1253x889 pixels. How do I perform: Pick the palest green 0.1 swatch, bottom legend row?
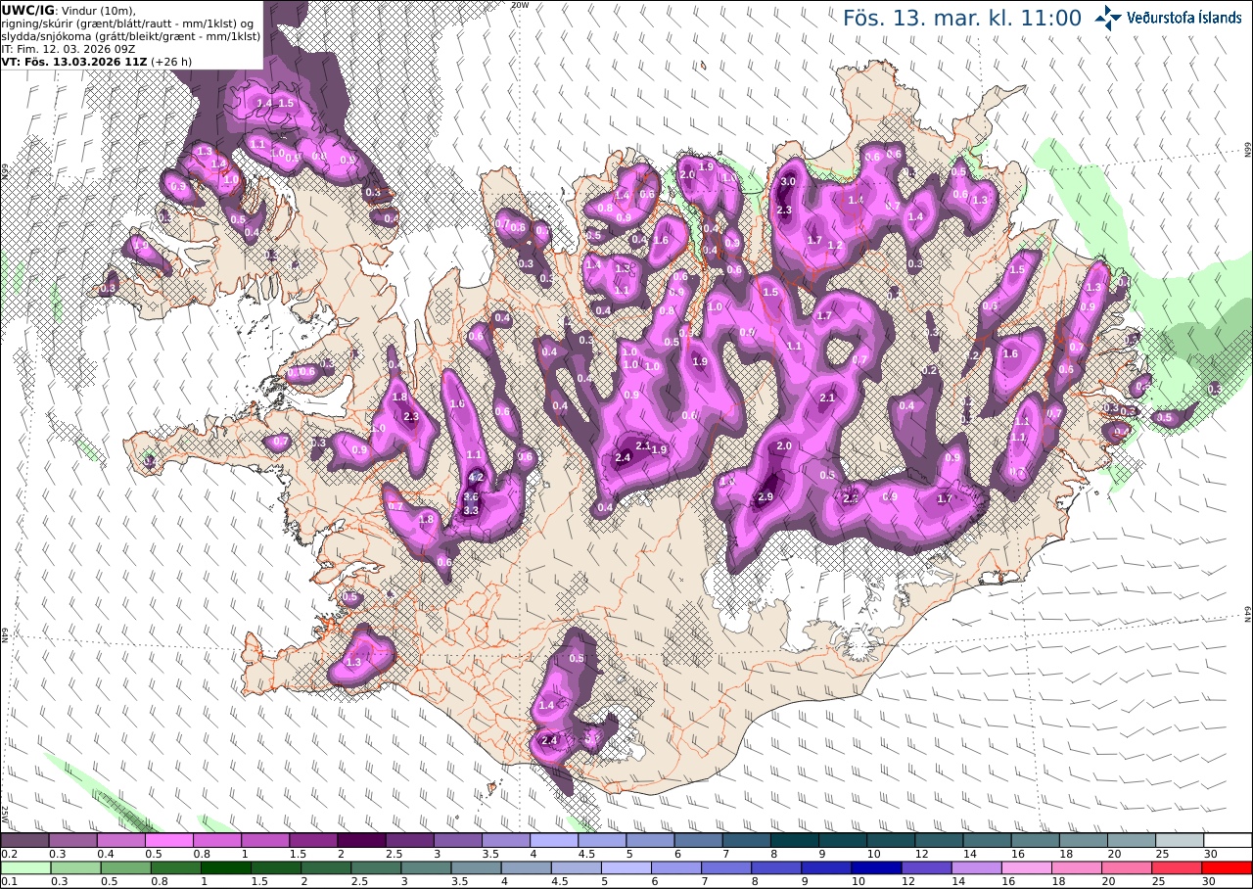[x=24, y=867]
